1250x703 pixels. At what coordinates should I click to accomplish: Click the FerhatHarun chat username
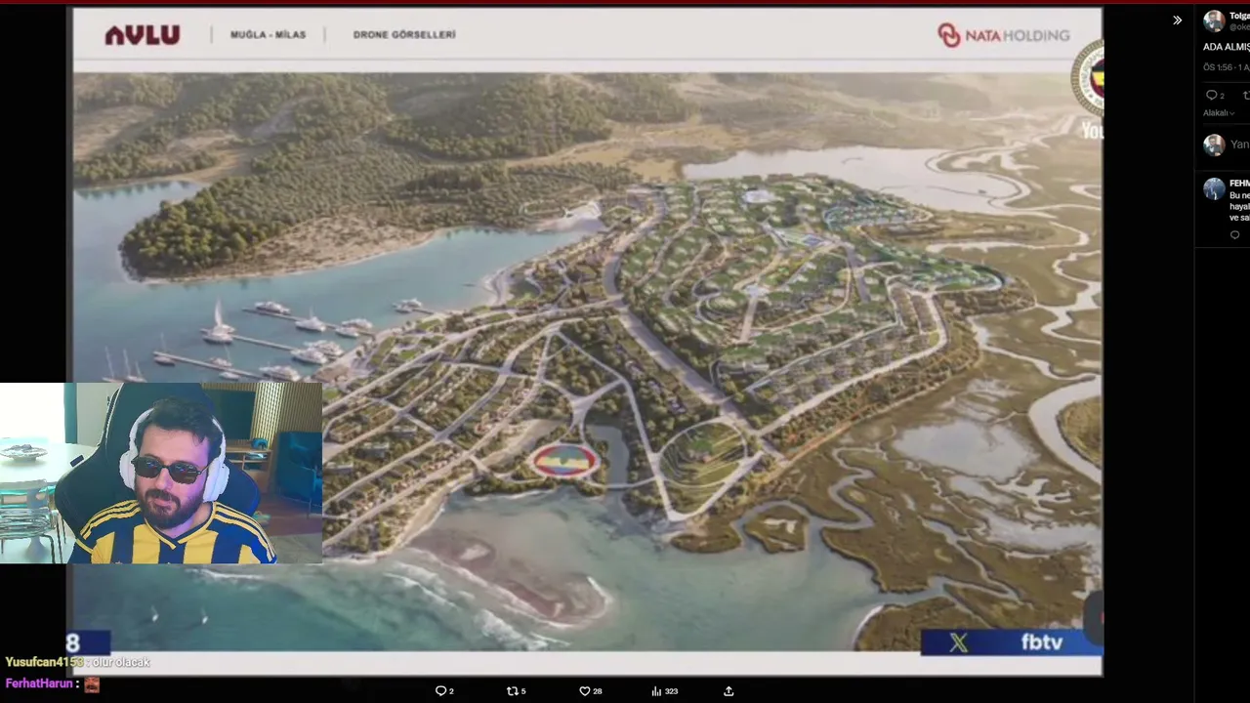(x=40, y=684)
